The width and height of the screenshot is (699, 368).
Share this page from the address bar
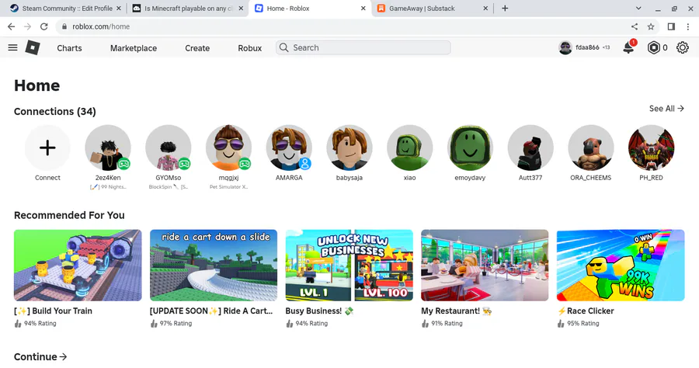635,26
